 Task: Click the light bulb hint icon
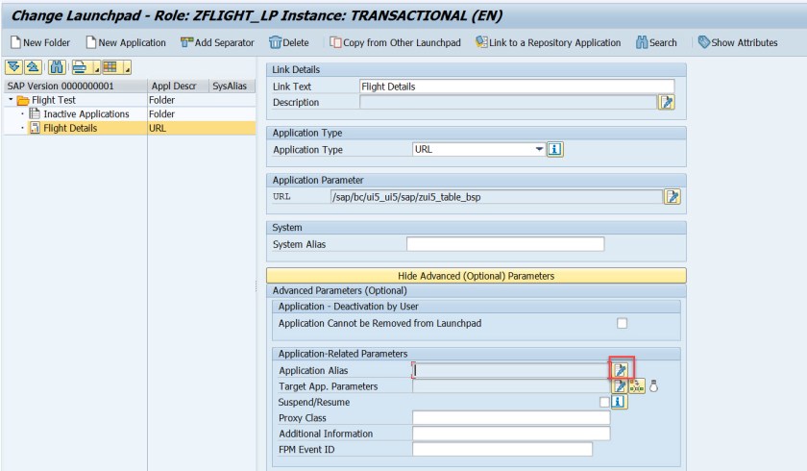(653, 386)
